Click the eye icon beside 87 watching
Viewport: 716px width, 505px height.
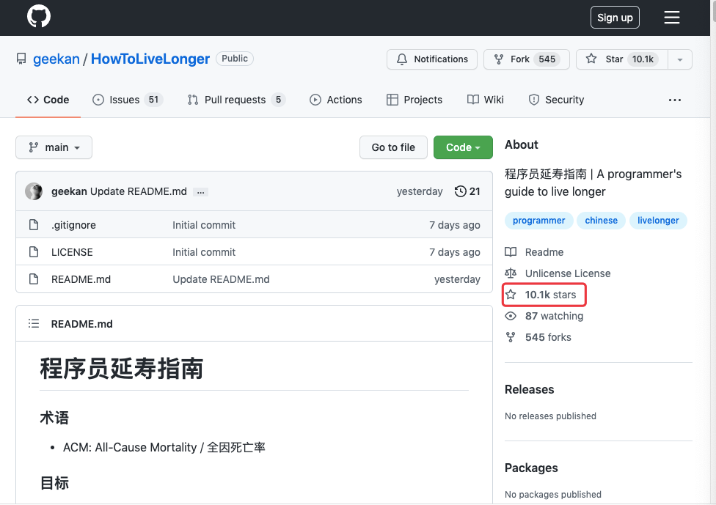(511, 316)
